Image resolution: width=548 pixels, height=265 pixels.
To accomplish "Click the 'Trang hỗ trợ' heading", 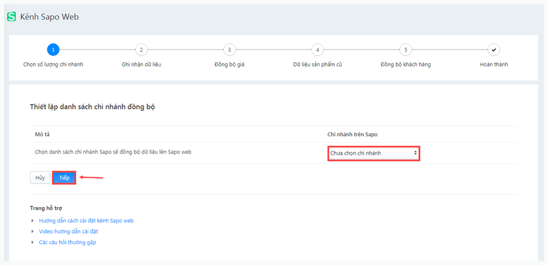I will click(x=46, y=208).
